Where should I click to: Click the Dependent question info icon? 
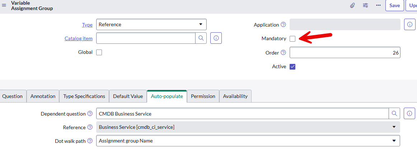tap(409, 113)
